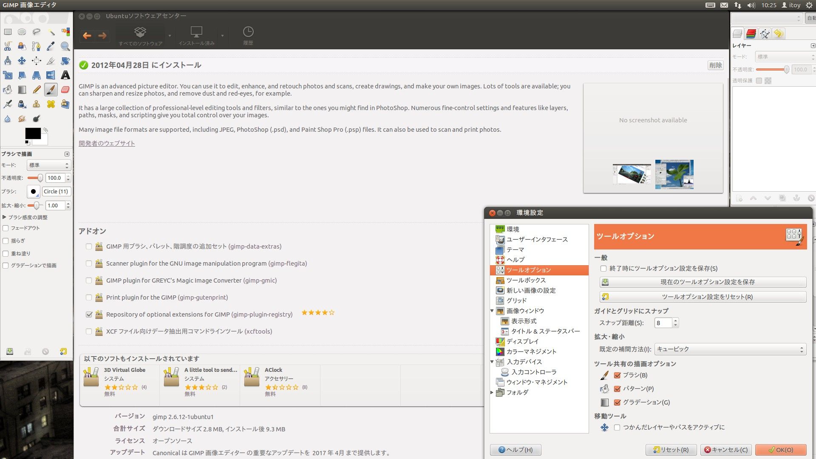
Task: Select the Color Picker eyedropper tool
Action: point(51,46)
